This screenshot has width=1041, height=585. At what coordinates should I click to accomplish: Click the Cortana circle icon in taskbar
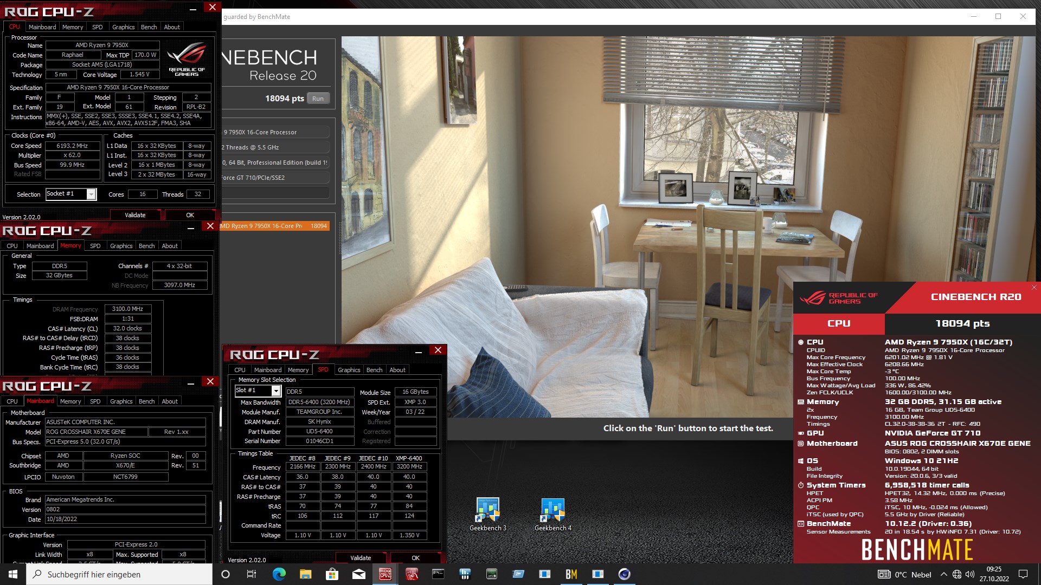click(226, 574)
